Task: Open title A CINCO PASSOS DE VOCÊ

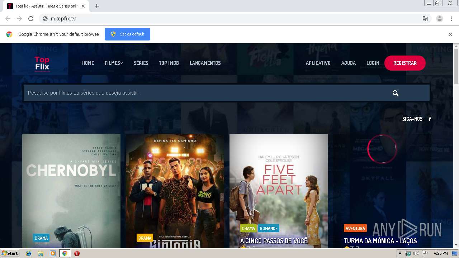Action: (274, 241)
